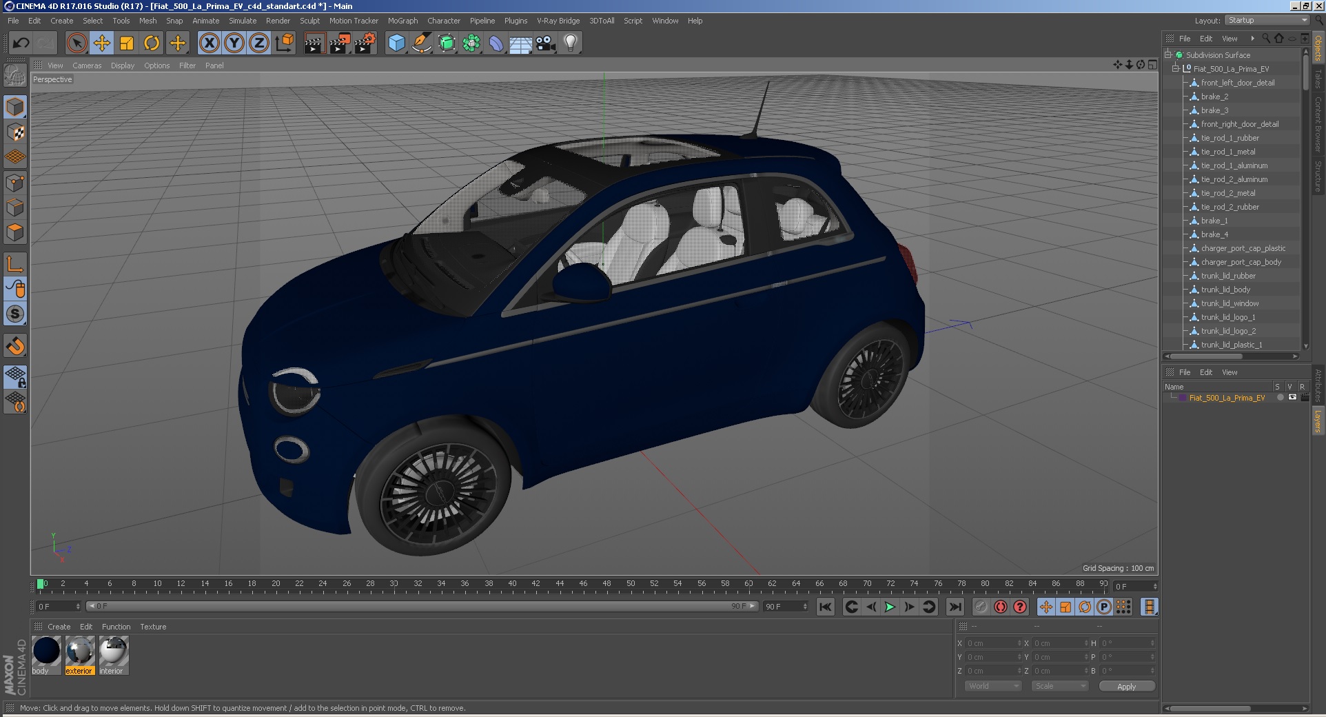Toggle the Z axis lock
The height and width of the screenshot is (717, 1326).
[259, 43]
